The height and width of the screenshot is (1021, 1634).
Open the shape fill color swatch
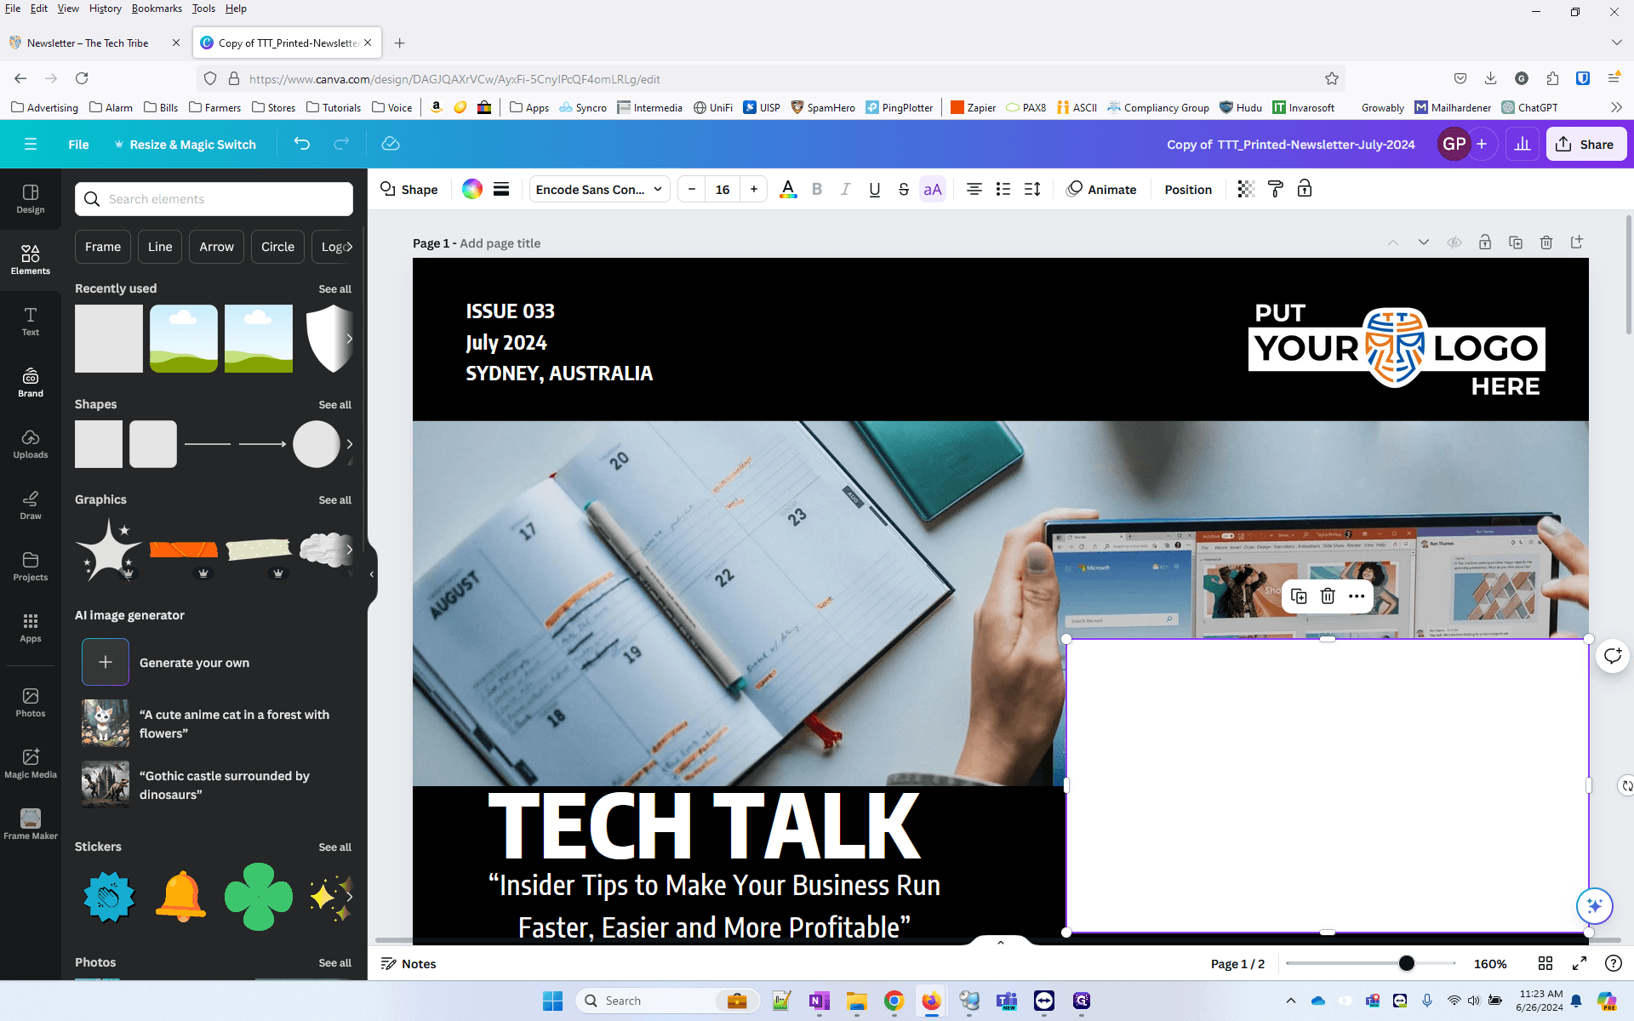tap(472, 190)
